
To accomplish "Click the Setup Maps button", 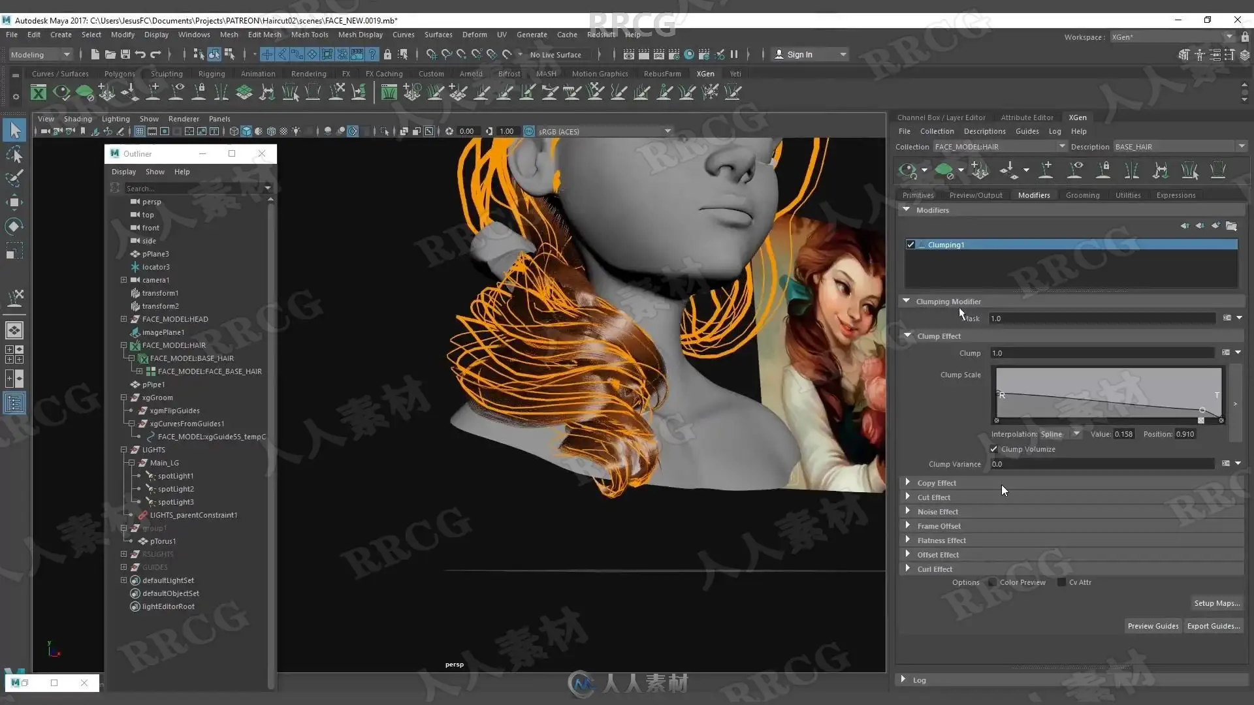I will coord(1216,603).
